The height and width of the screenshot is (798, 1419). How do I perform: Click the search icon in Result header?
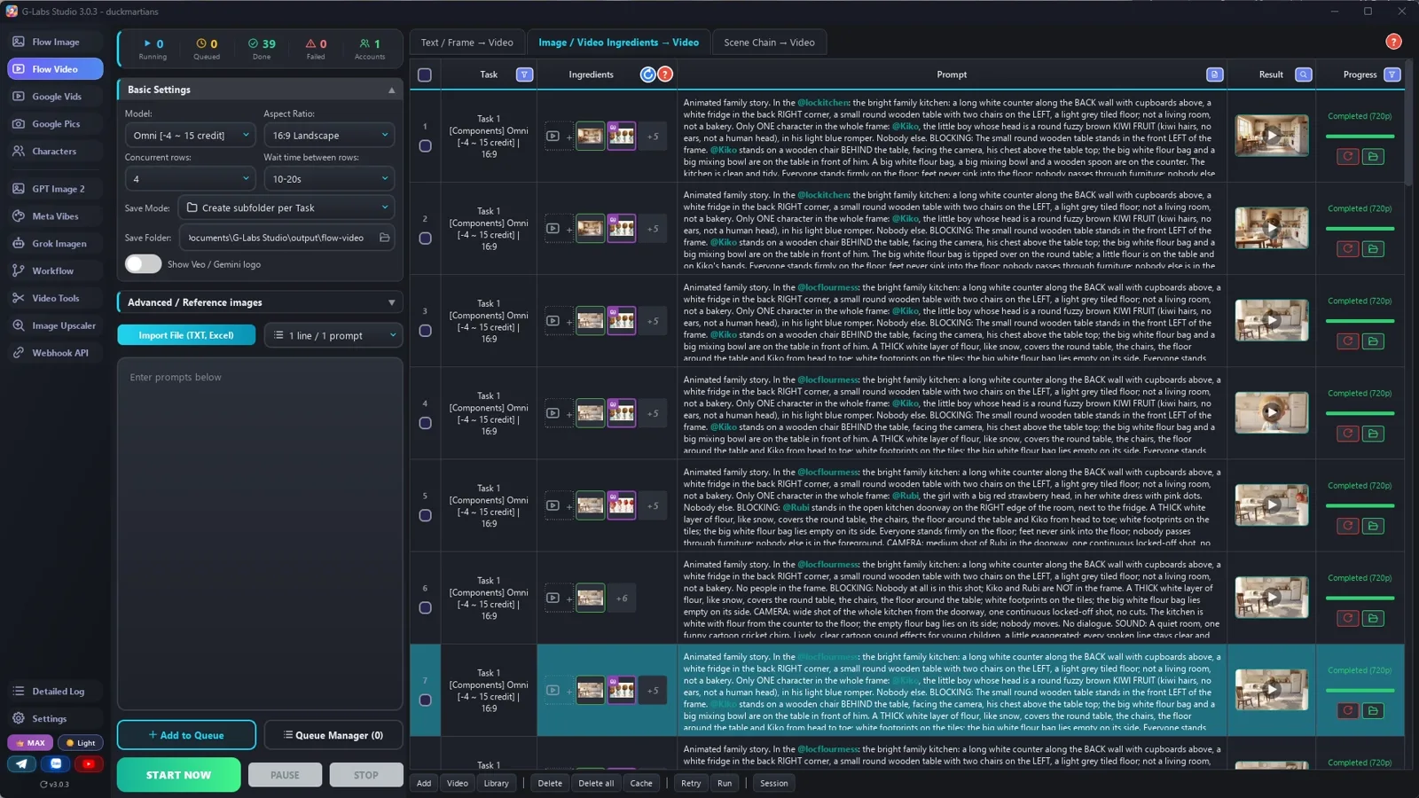(x=1303, y=74)
